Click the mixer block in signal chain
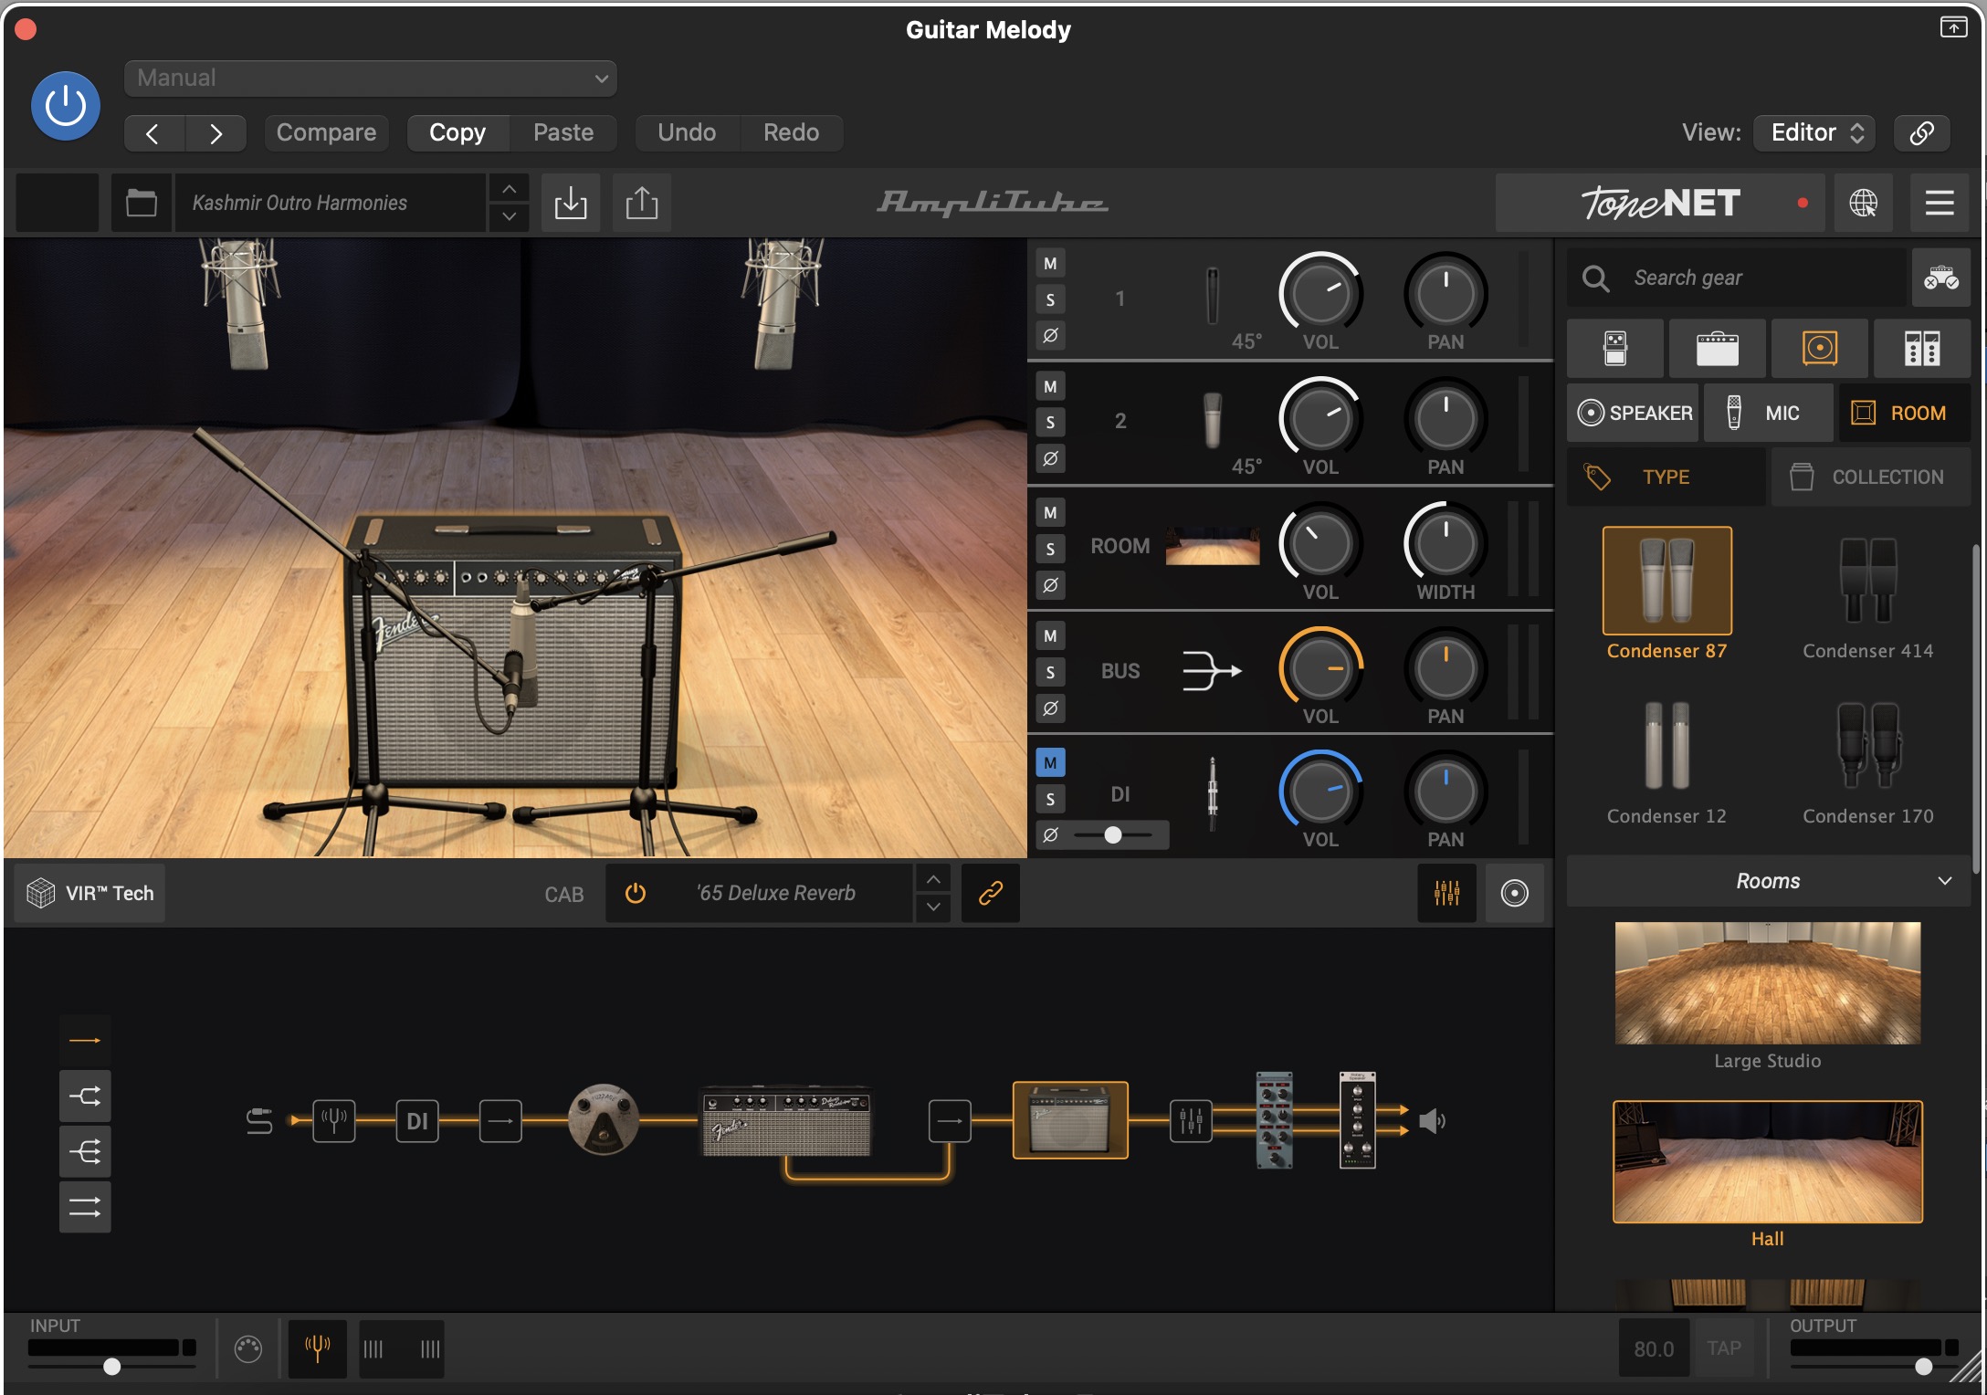This screenshot has width=1987, height=1395. coord(1191,1120)
